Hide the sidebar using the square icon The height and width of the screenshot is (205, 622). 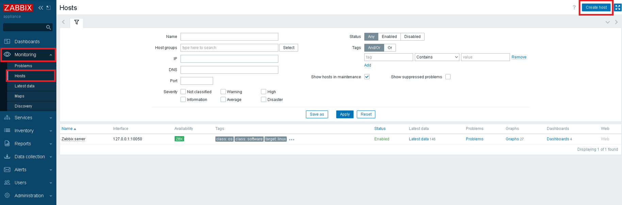point(49,7)
